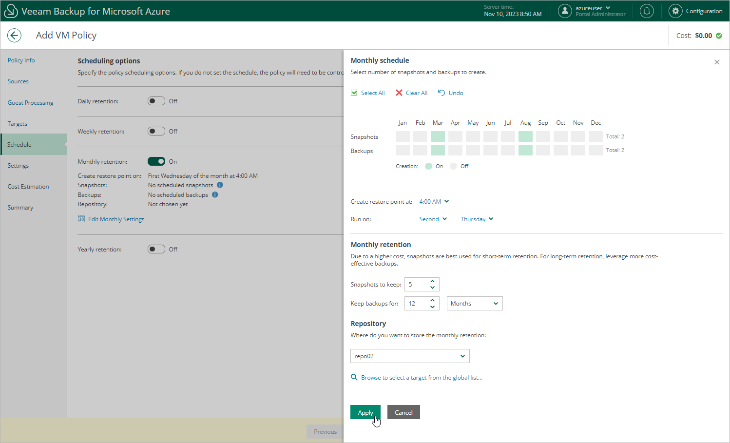
Task: Increase Snapshots to keep value
Action: pos(432,281)
